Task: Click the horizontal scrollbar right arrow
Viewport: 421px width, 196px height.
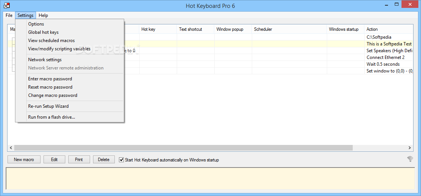Action: tap(410, 148)
